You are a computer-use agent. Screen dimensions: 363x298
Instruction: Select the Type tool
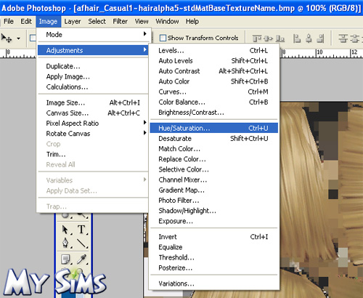(81, 229)
